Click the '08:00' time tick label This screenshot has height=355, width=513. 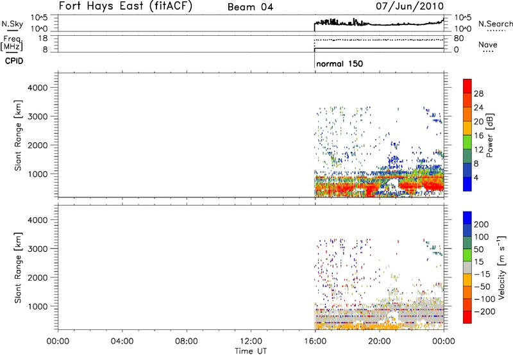tap(187, 342)
